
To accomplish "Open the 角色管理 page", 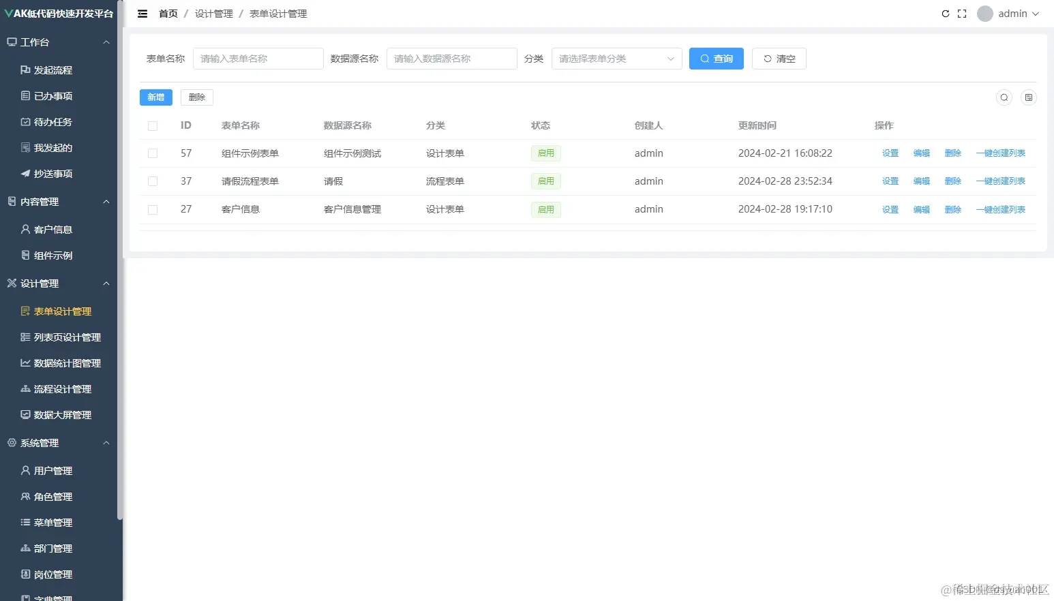I will [x=52, y=496].
